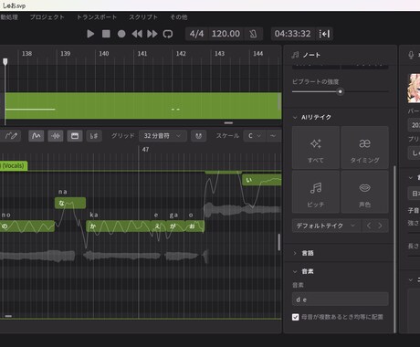Click the 04:33:32 timecode display
This screenshot has height=347, width=420.
click(292, 34)
